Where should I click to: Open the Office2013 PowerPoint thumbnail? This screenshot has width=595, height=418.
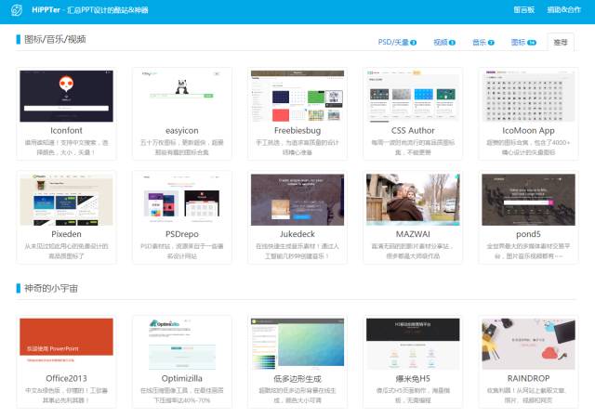click(x=66, y=344)
